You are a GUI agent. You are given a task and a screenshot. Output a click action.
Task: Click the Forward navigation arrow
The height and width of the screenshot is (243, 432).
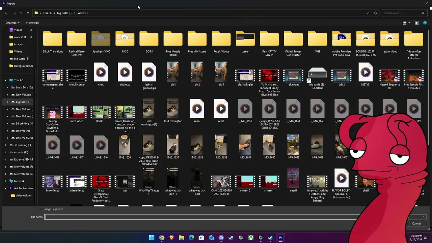click(x=14, y=13)
